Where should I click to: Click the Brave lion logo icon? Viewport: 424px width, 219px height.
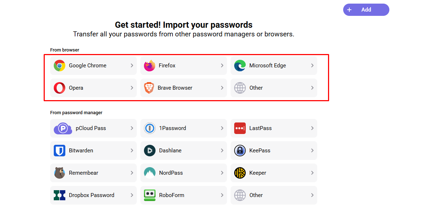[149, 88]
